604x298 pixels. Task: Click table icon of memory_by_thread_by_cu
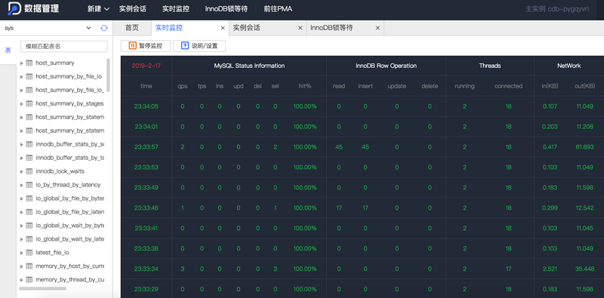[x=29, y=280]
